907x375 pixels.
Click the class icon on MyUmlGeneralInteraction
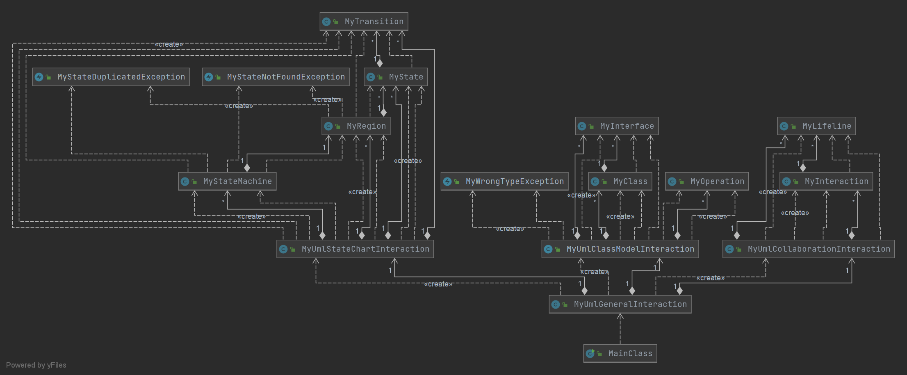[x=556, y=305]
